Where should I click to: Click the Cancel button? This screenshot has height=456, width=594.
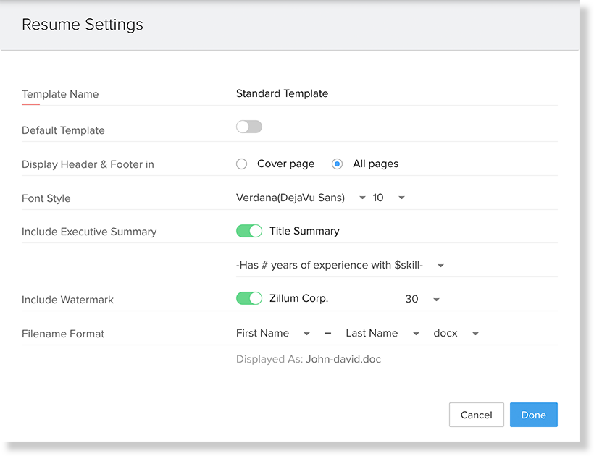[x=476, y=415]
